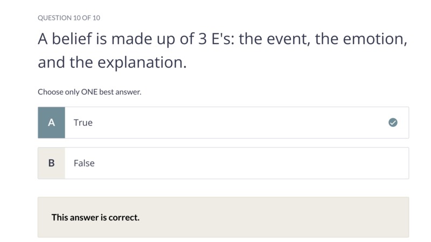Click the "Choose only ONE best answer." instruction
Image resolution: width=431 pixels, height=242 pixels.
pyautogui.click(x=89, y=91)
